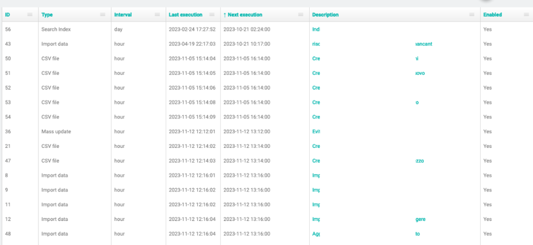Open the Next execution column menu icon

pos(301,15)
